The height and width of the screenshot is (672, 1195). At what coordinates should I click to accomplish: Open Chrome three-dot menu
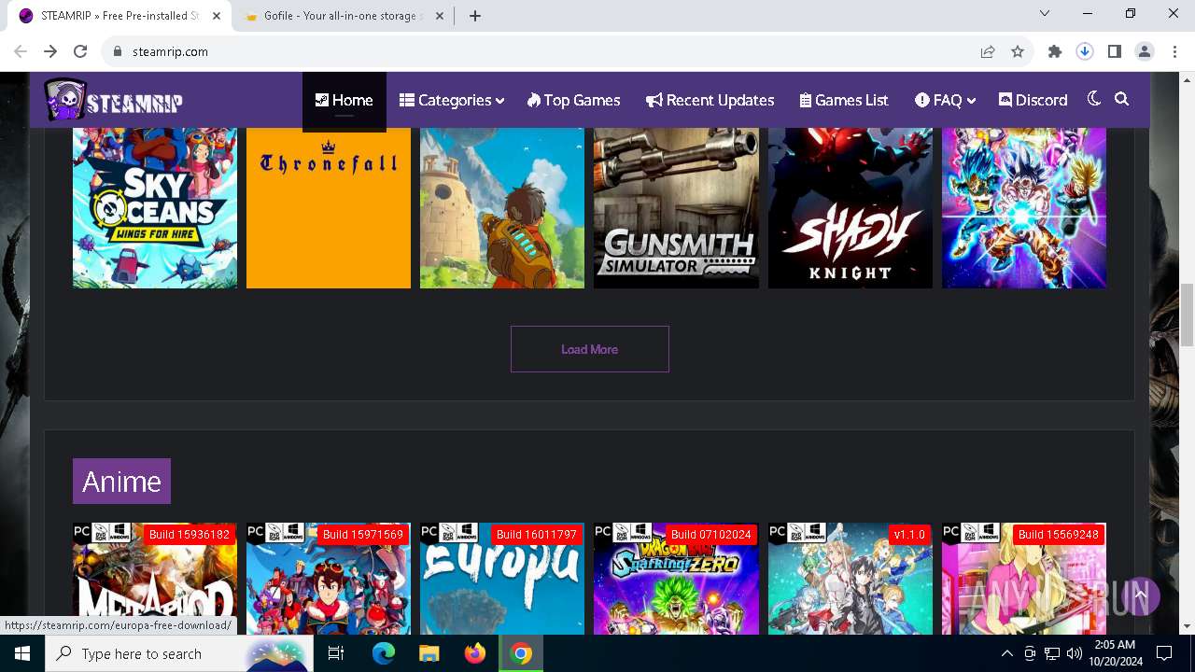[x=1174, y=51]
